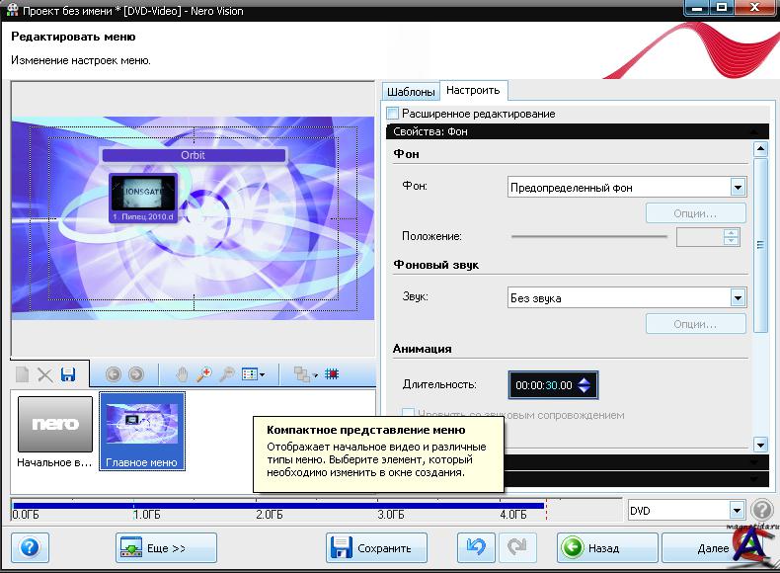
Task: Click the red grid safe-area icon
Action: pos(331,374)
